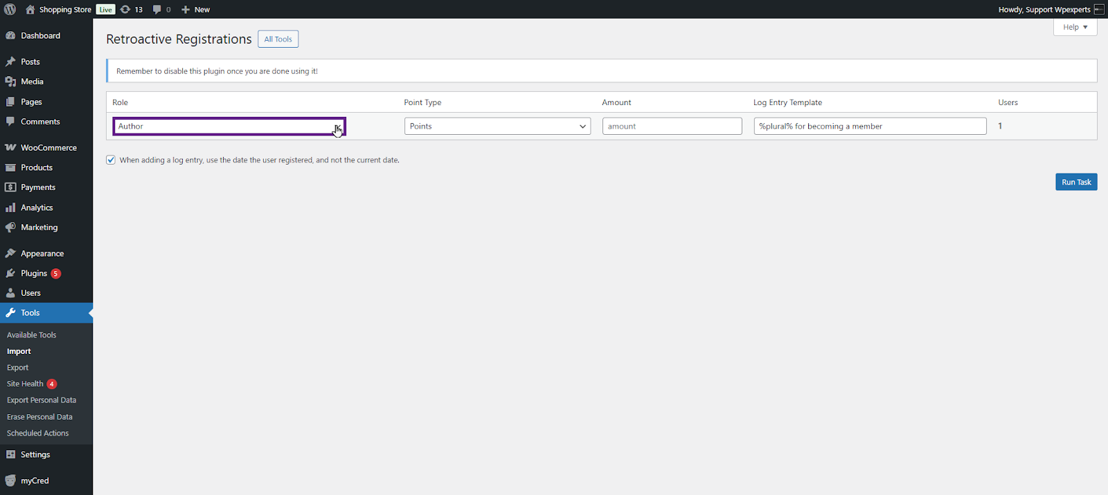This screenshot has width=1108, height=495.
Task: Open Scheduled Actions under Tools
Action: 37,433
